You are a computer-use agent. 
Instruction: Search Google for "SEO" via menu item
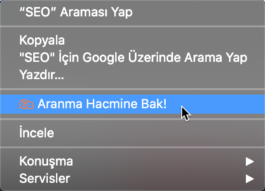point(132,58)
